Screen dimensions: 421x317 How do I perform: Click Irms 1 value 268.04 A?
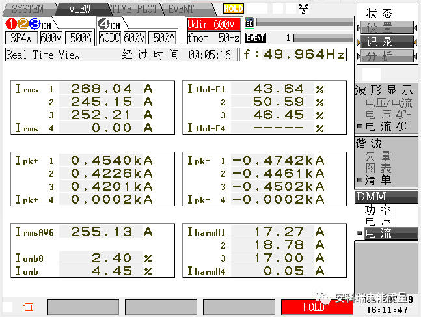(111, 89)
